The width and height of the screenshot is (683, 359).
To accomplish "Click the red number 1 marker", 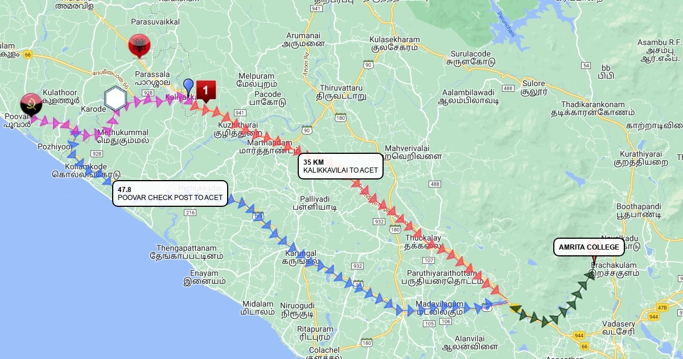I will 206,91.
